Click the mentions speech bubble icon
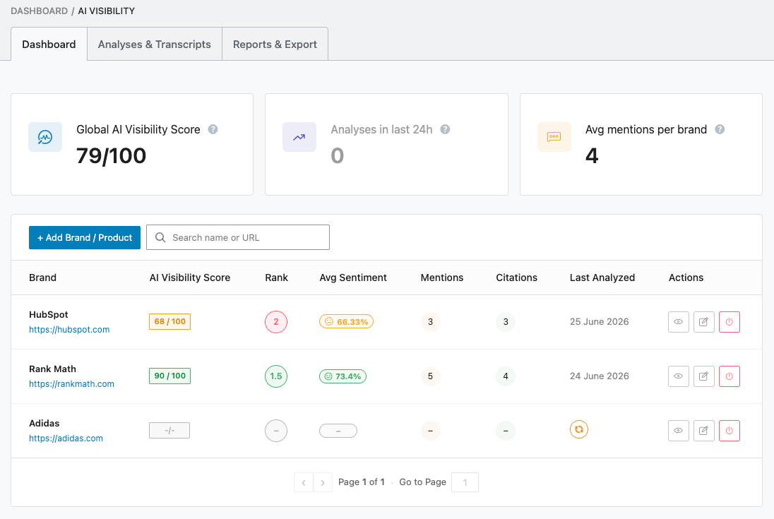The width and height of the screenshot is (774, 519). click(x=554, y=137)
